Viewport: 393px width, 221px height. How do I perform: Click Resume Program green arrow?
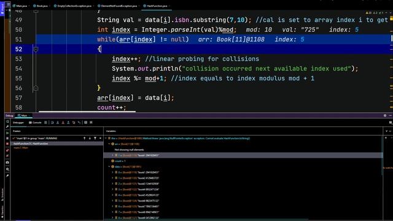coord(7,133)
